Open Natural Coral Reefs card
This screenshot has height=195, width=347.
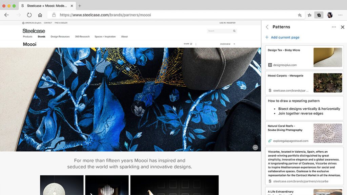[x=304, y=133]
